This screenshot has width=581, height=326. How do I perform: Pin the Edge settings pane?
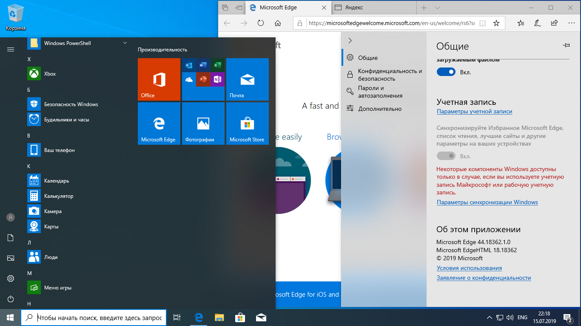tap(566, 45)
